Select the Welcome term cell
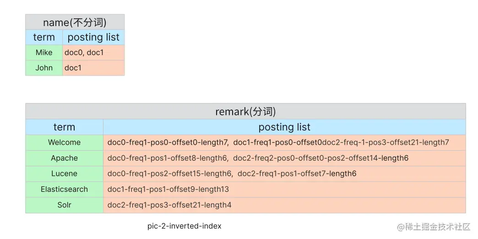Screen dimensions: 478x239 [64, 142]
